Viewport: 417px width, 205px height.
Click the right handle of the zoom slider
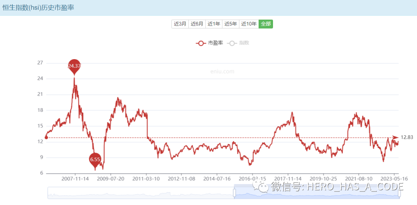tap(399, 193)
